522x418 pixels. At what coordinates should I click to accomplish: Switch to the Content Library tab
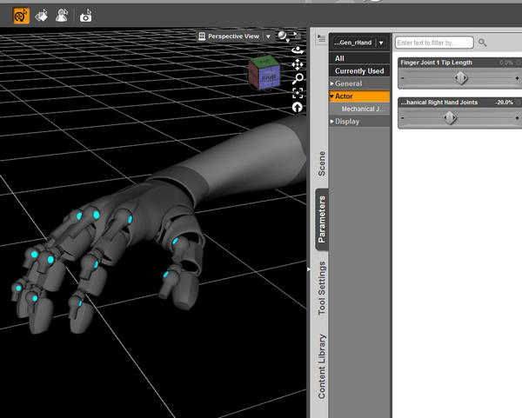coord(322,366)
